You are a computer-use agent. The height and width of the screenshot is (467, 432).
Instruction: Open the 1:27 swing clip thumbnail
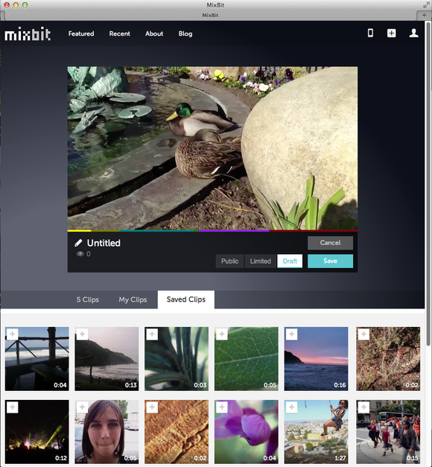coord(316,431)
